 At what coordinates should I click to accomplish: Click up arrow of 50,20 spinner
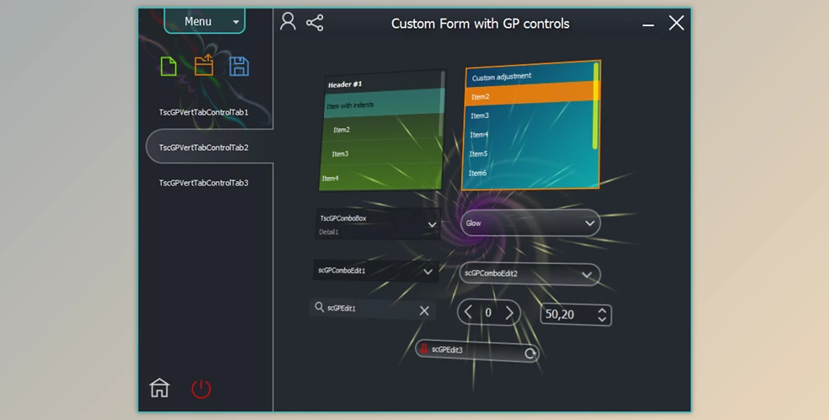point(601,310)
